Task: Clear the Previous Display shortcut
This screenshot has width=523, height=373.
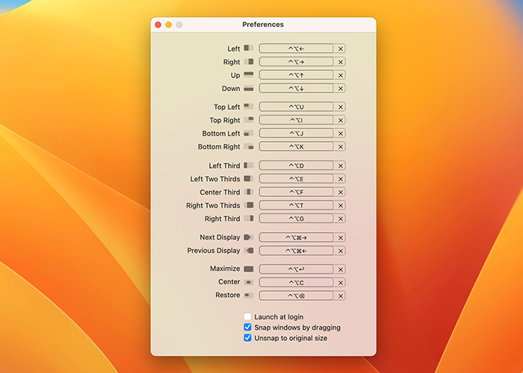Action: click(x=340, y=251)
